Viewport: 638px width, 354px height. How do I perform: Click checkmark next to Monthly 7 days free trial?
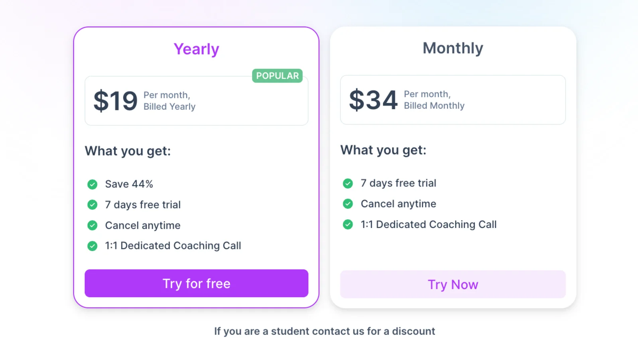coord(347,183)
